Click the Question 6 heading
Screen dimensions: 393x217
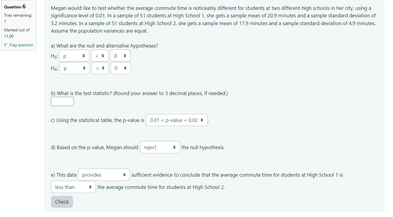15,7
